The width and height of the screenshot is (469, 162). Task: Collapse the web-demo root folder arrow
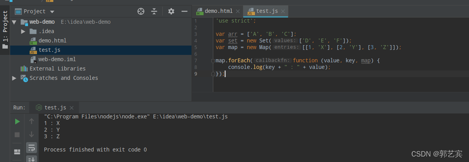click(14, 22)
